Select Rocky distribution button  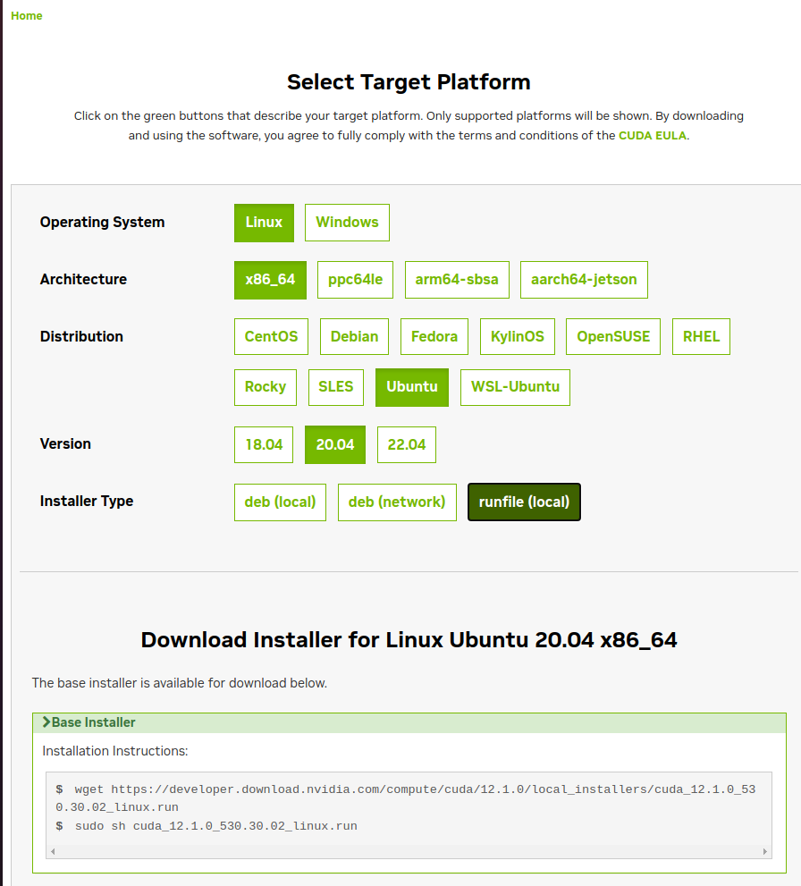pyautogui.click(x=266, y=387)
